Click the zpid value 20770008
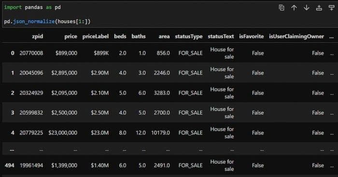The width and height of the screenshot is (338, 177). [x=31, y=53]
